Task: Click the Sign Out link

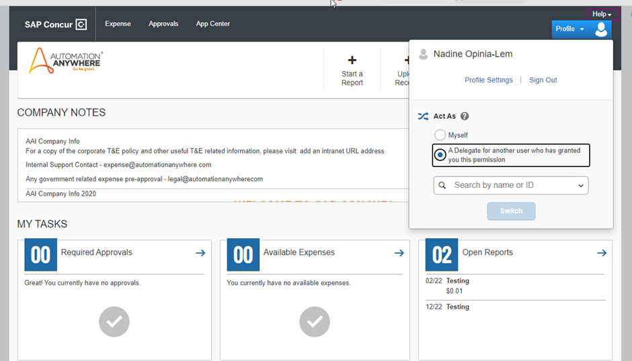Action: pyautogui.click(x=543, y=80)
